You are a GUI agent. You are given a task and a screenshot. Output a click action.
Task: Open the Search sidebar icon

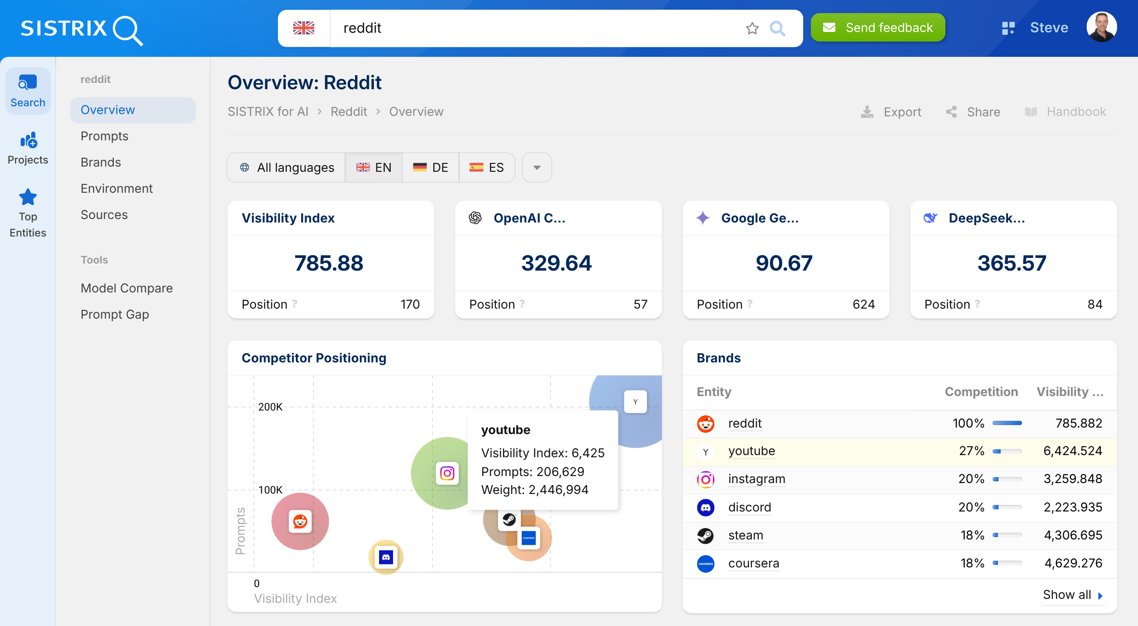click(28, 91)
